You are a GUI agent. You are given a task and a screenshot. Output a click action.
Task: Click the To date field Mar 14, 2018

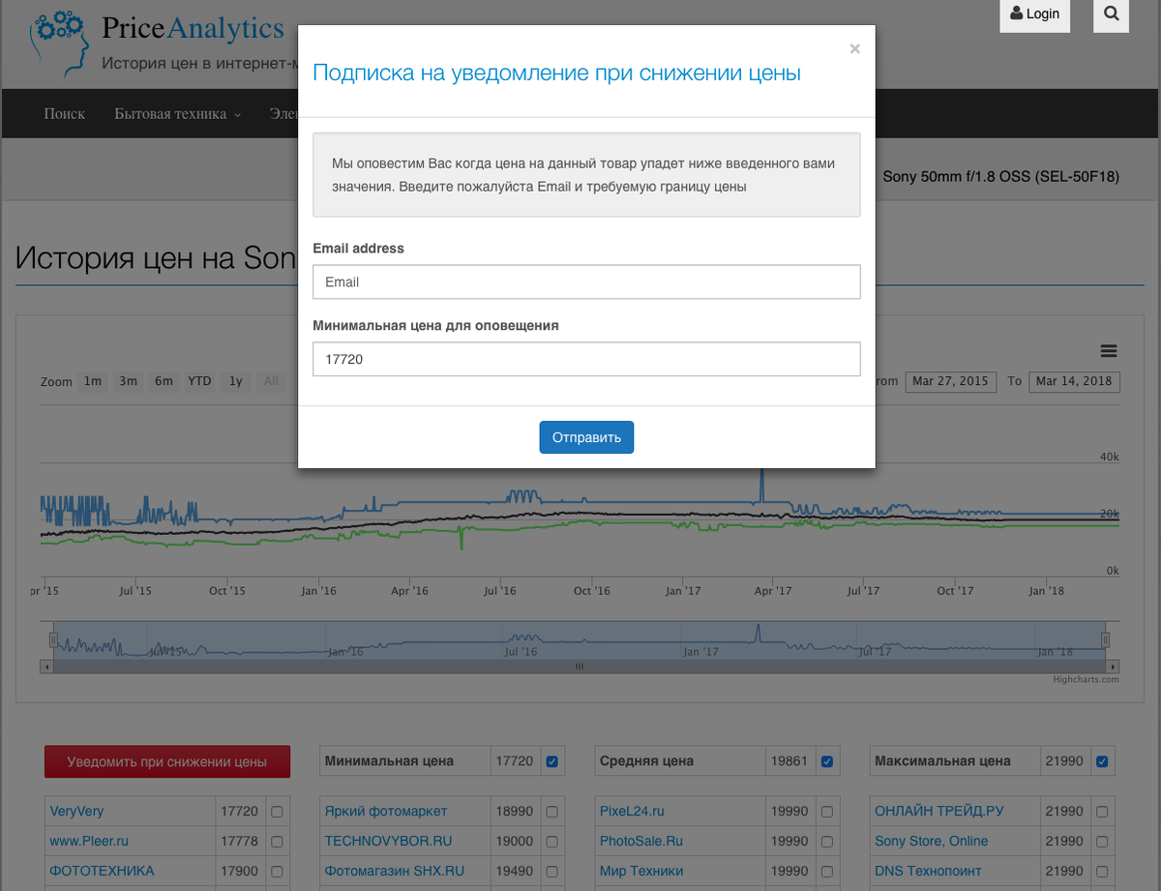[1074, 381]
